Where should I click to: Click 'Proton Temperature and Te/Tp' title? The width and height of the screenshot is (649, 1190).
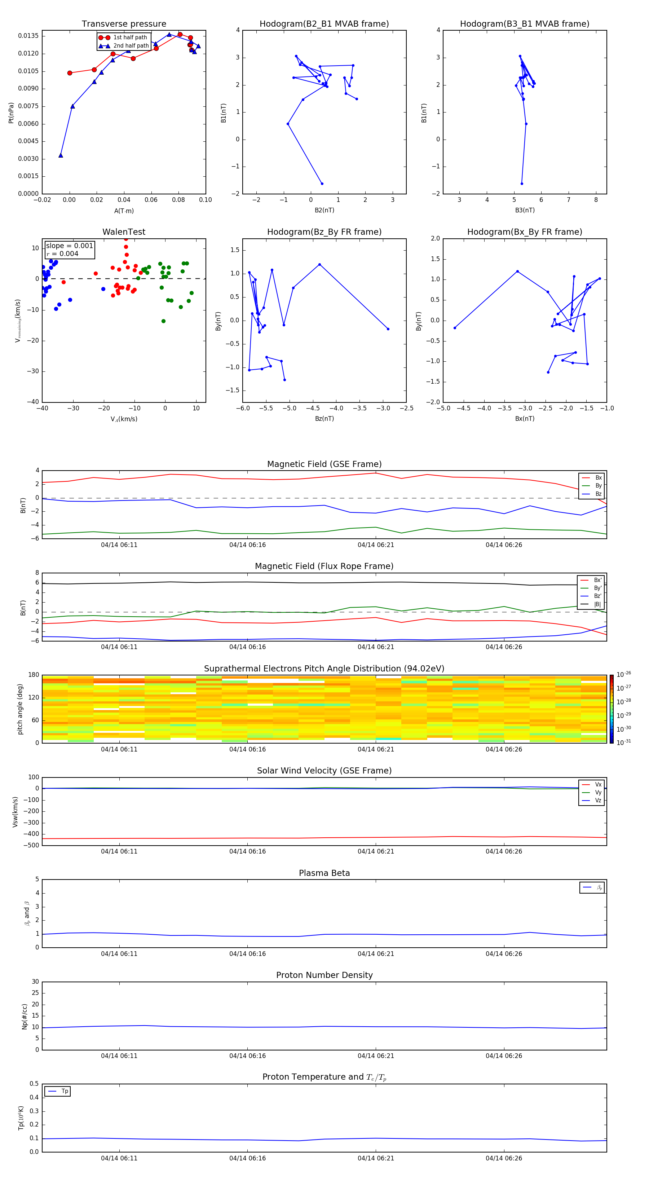tap(324, 1077)
